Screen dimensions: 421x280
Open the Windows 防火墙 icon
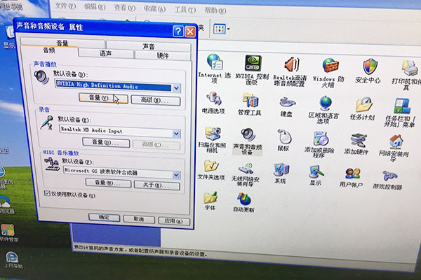click(328, 64)
